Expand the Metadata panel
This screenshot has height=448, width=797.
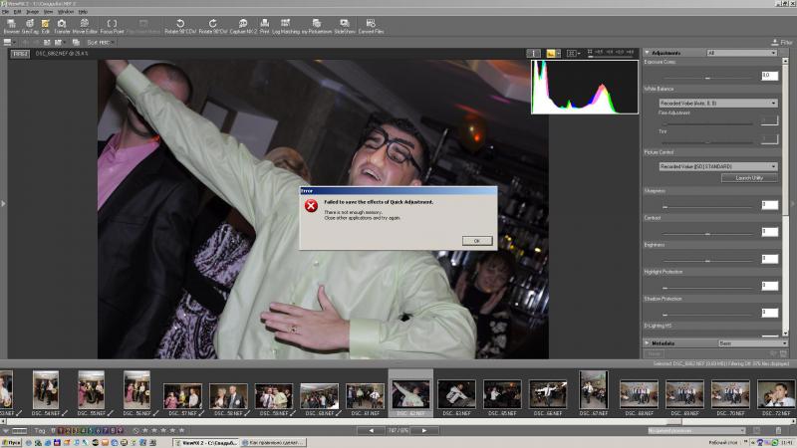(647, 343)
